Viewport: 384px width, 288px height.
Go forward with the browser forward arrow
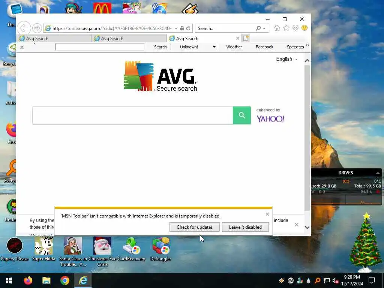[37, 28]
